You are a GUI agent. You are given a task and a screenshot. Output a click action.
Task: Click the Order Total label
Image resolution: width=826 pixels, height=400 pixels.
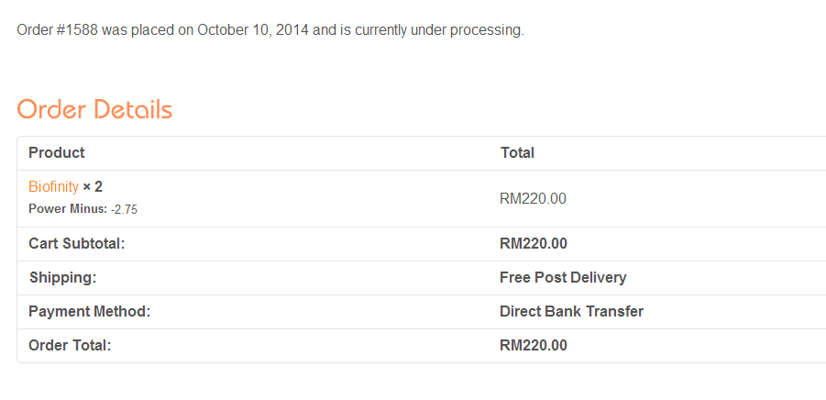(x=70, y=346)
